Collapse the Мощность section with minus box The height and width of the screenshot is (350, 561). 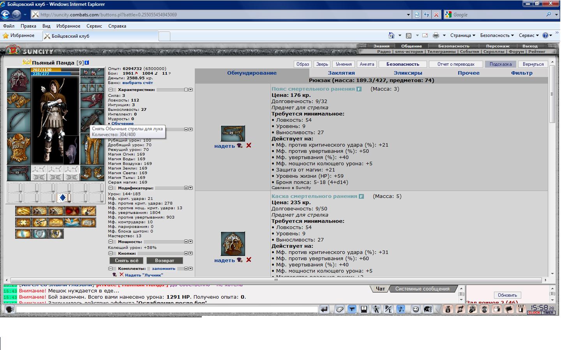click(111, 241)
